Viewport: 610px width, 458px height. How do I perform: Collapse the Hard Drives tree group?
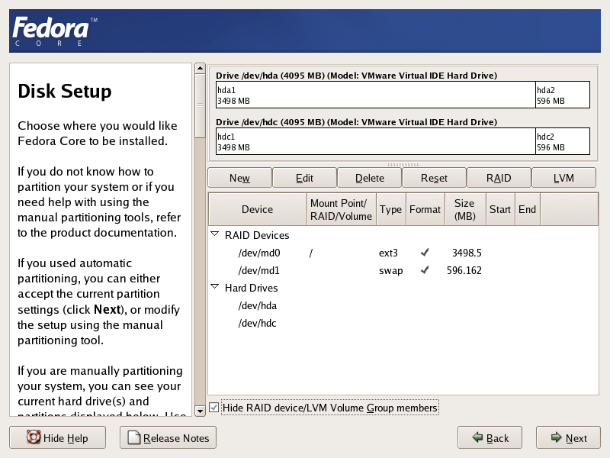[215, 287]
